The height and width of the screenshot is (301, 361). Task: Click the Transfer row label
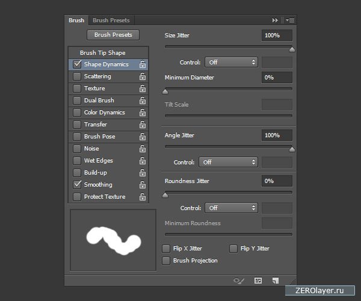96,125
